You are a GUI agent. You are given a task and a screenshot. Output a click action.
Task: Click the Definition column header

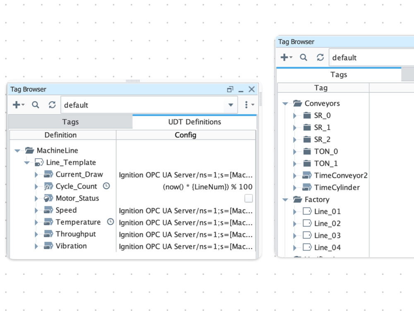point(63,135)
